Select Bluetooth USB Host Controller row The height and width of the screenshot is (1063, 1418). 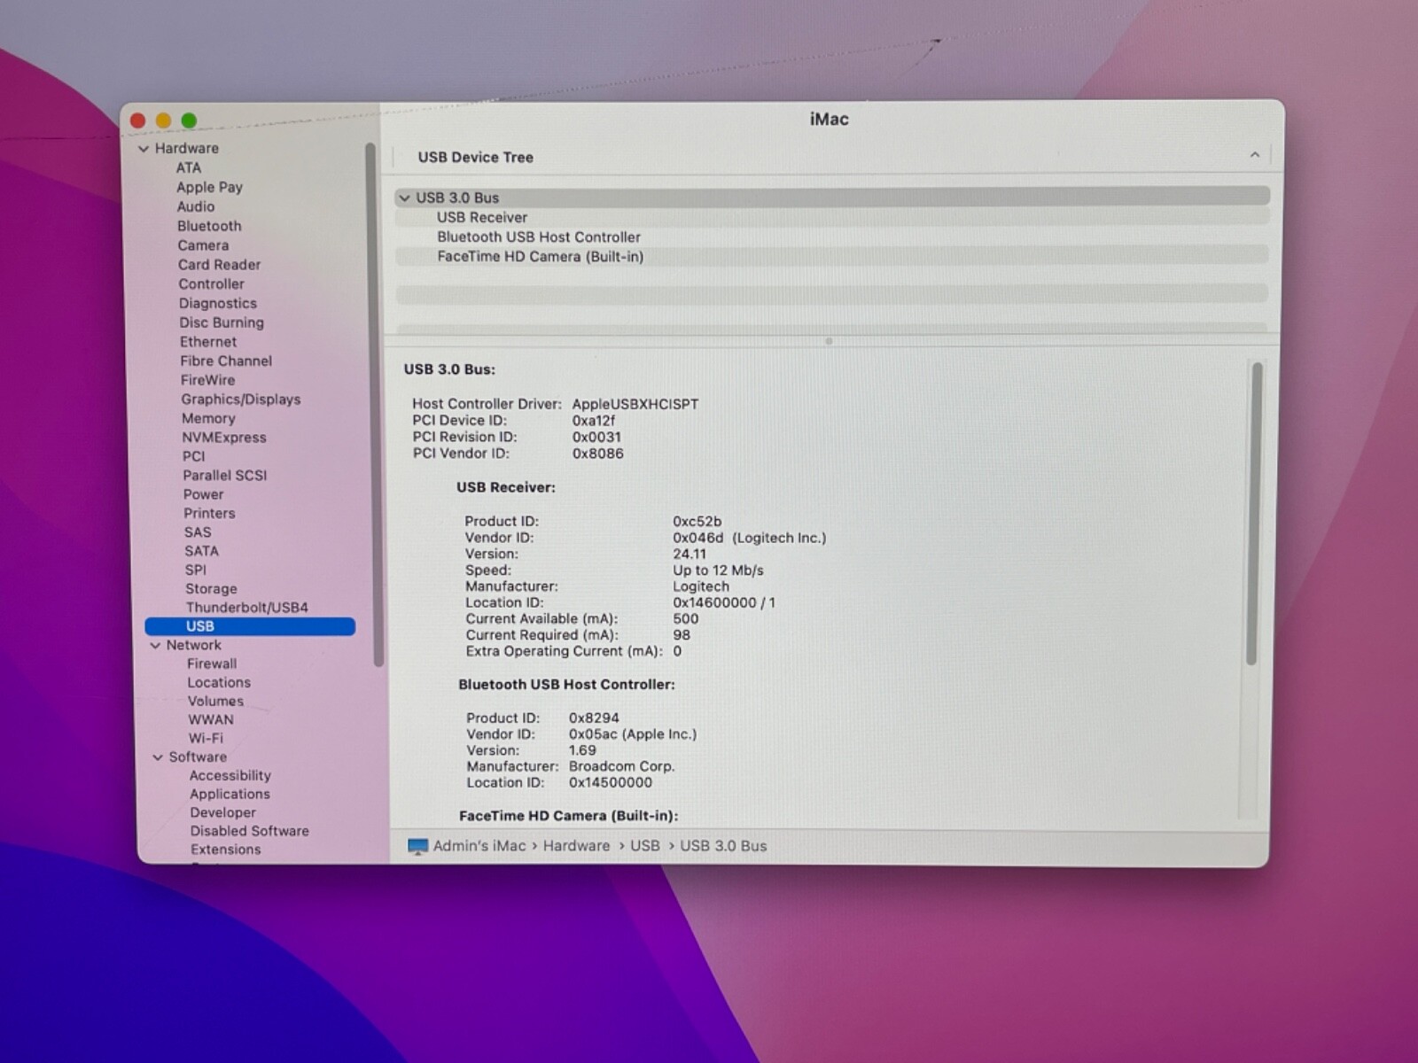(832, 237)
